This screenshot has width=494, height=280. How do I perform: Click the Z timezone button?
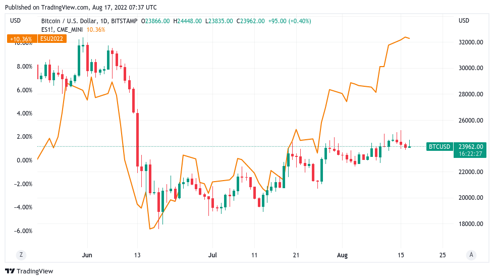[21, 255]
